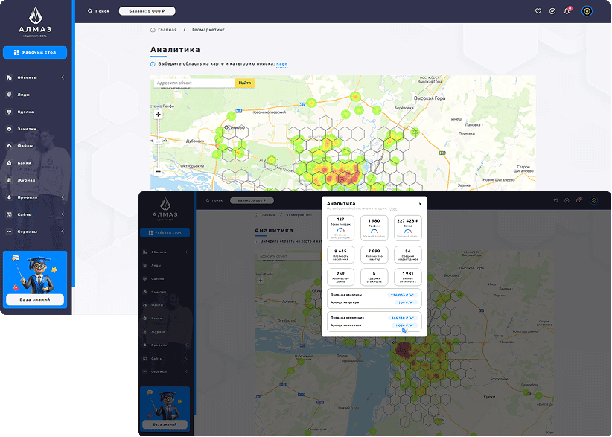Click the Поиск magnifier in upper header

tap(91, 11)
